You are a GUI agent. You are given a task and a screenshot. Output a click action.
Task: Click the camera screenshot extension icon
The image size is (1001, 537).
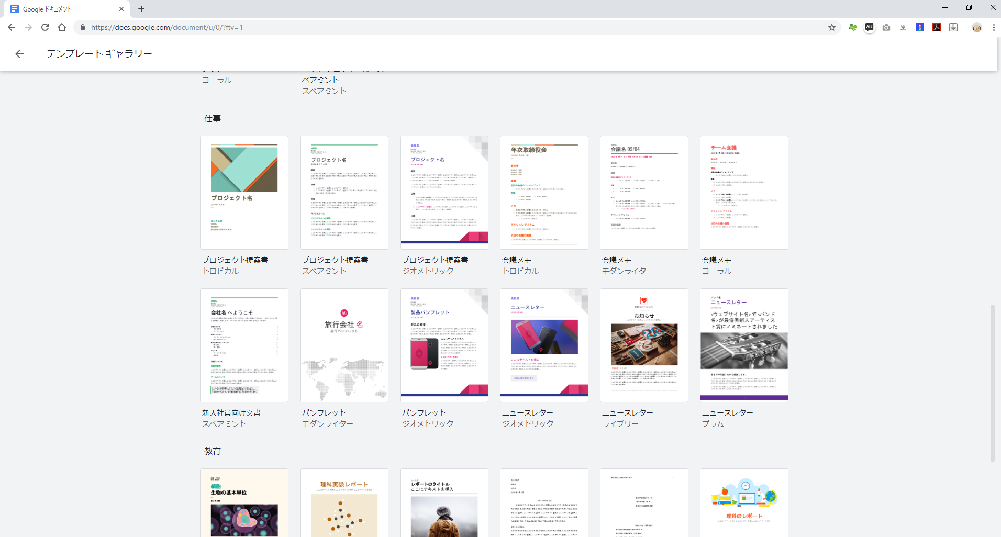point(886,27)
